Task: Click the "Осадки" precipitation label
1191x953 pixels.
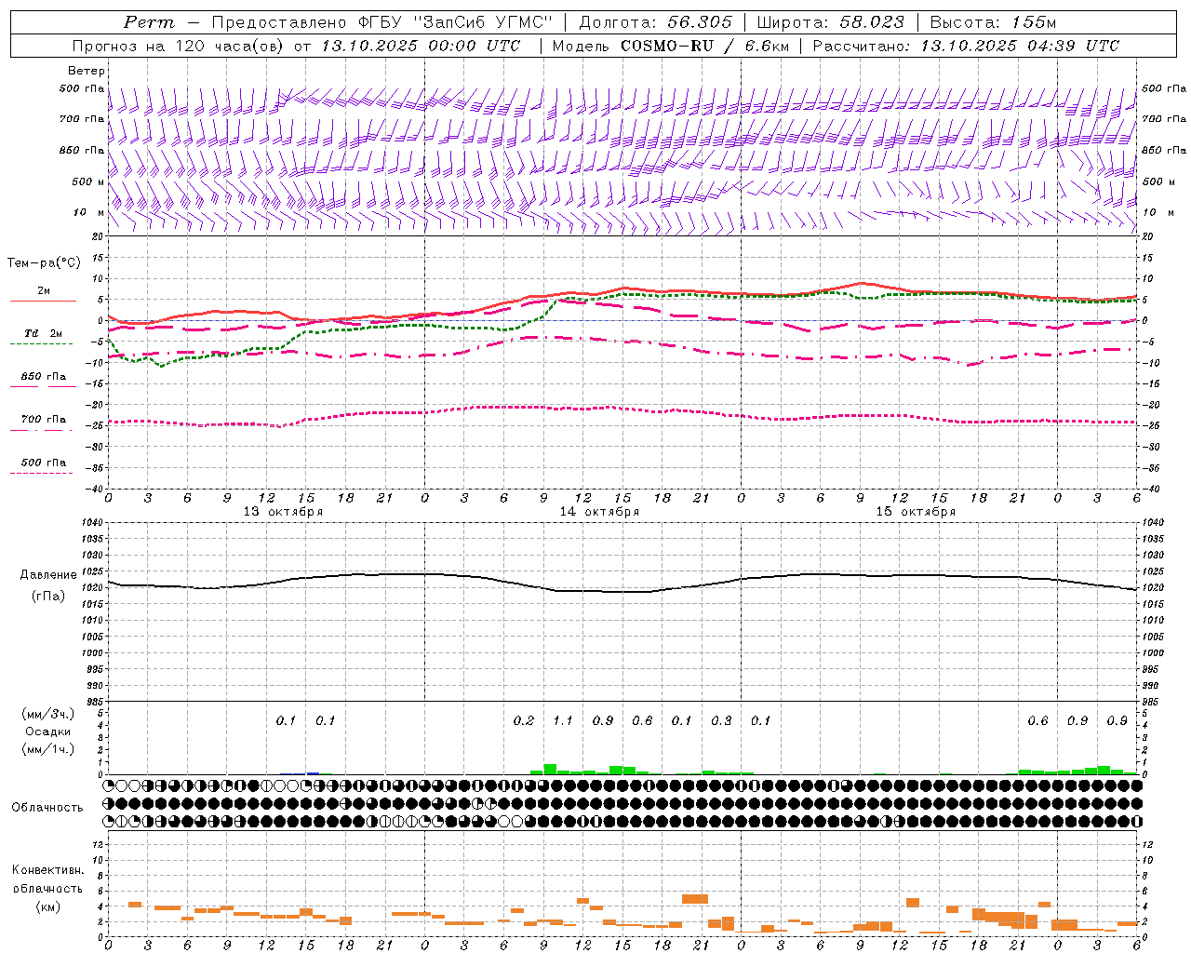Action: [x=48, y=732]
